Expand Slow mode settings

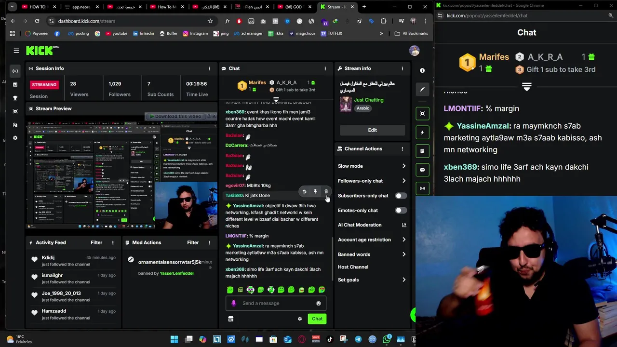372,166
